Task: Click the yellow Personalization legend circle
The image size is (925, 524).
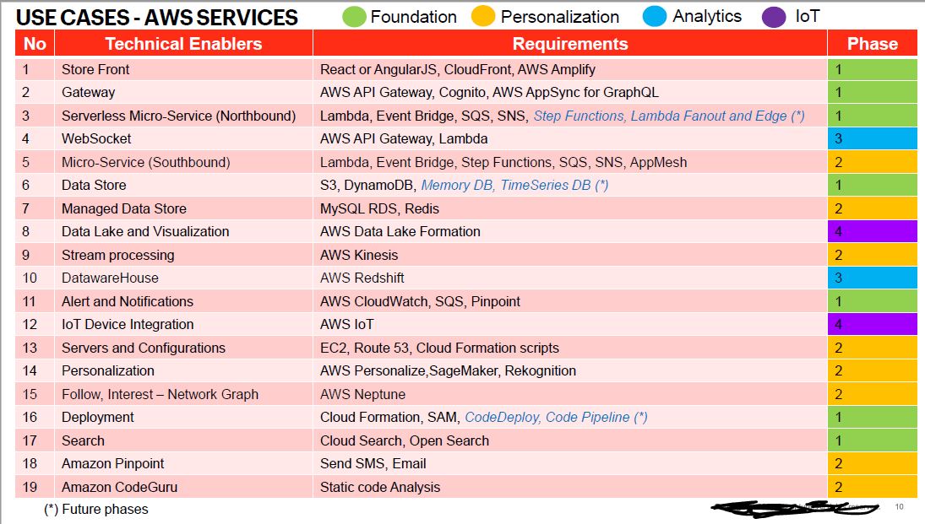Action: pos(484,16)
